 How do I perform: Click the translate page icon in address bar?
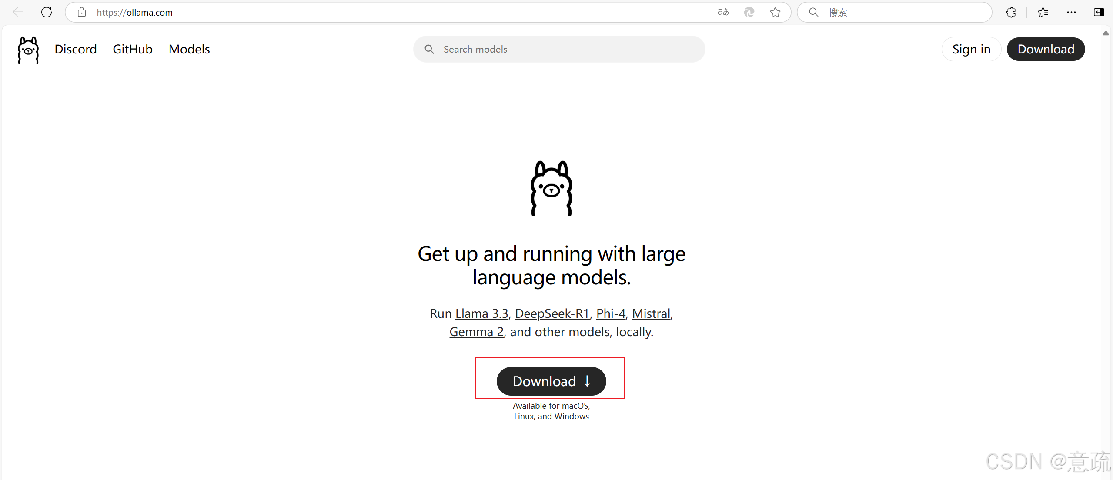pos(723,12)
